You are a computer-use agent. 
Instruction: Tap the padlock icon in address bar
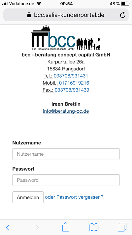click(29, 15)
